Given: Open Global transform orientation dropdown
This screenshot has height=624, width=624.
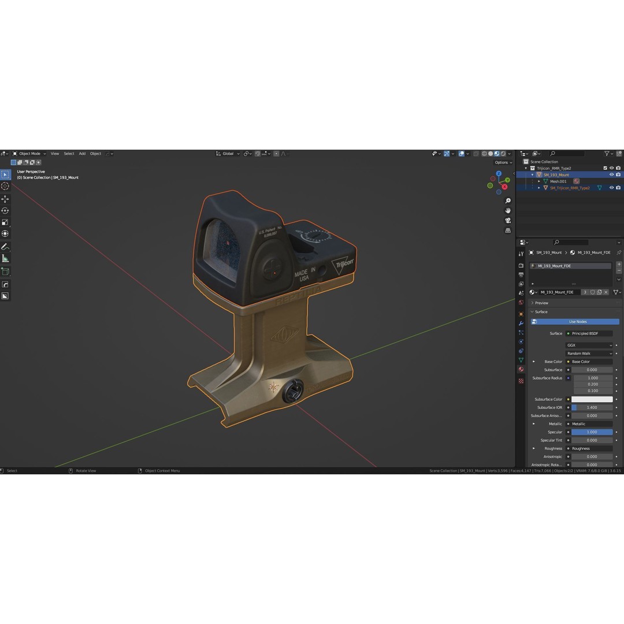Looking at the screenshot, I should point(228,154).
